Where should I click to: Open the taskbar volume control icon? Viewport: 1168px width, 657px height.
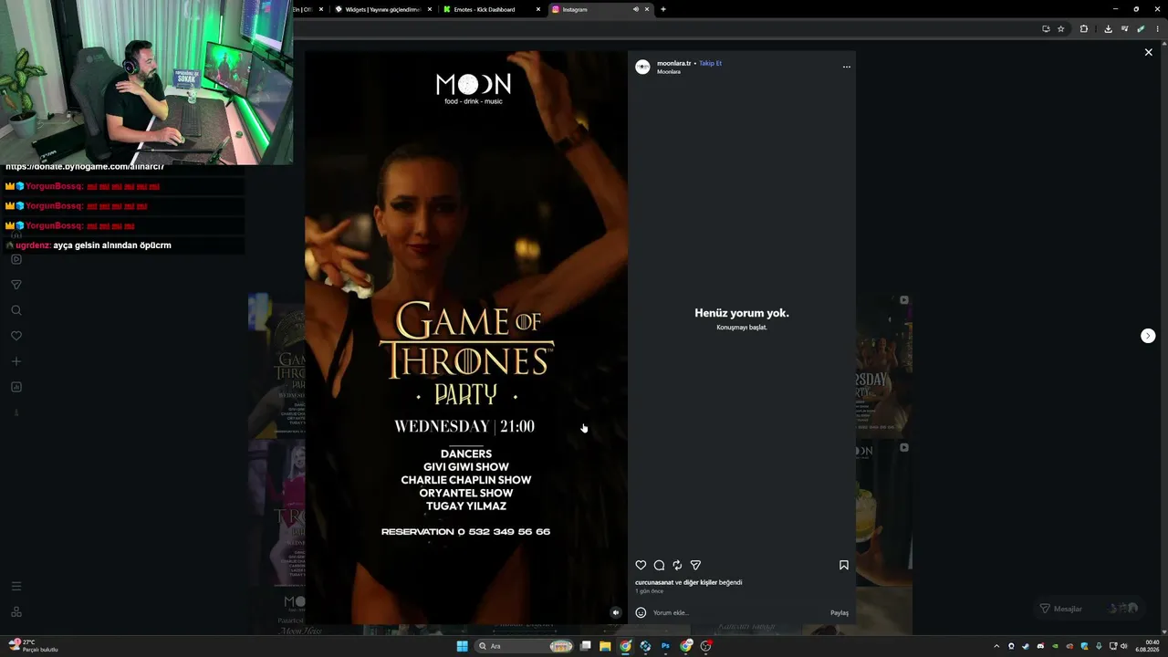pyautogui.click(x=1124, y=646)
